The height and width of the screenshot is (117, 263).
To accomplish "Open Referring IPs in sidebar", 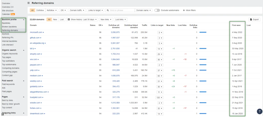I will click(7, 37).
